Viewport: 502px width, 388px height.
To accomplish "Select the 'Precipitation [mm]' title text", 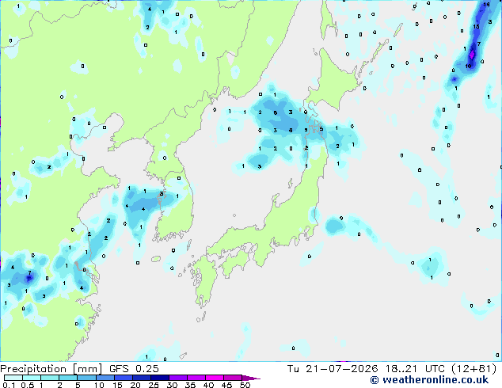I will coord(51,369).
